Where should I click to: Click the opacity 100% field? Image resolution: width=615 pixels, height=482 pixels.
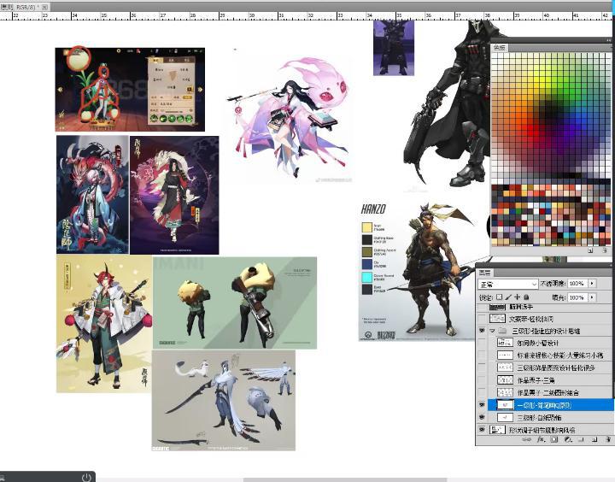click(577, 284)
